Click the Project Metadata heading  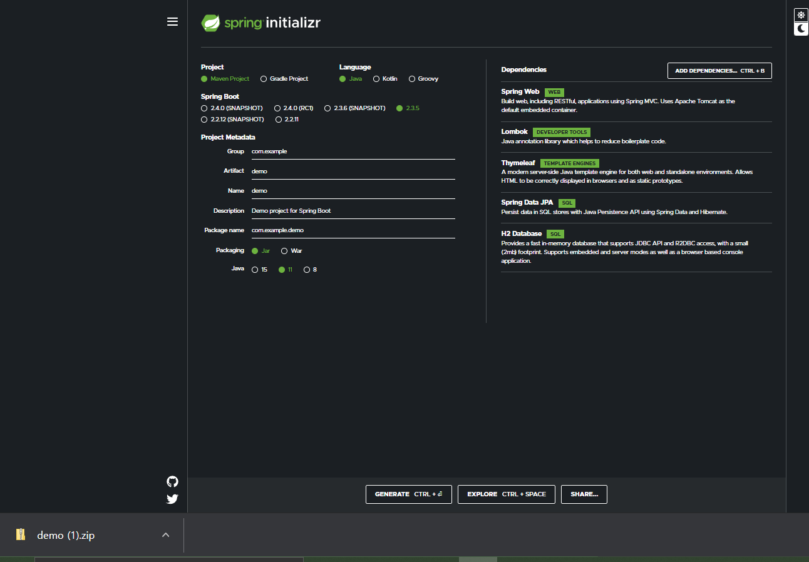pos(228,137)
